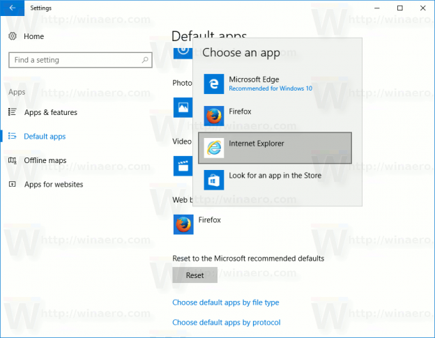Click the current web browser Firefox icon
The height and width of the screenshot is (338, 435).
[183, 224]
